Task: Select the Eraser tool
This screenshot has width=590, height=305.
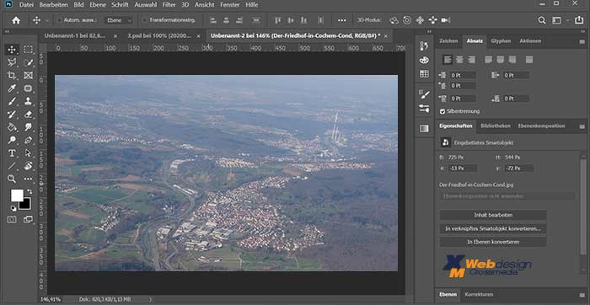Action: pyautogui.click(x=28, y=114)
